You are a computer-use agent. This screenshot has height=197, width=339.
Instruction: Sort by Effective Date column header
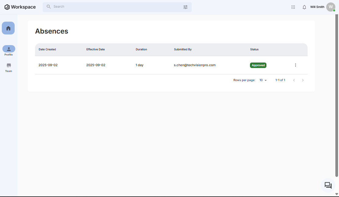click(95, 49)
